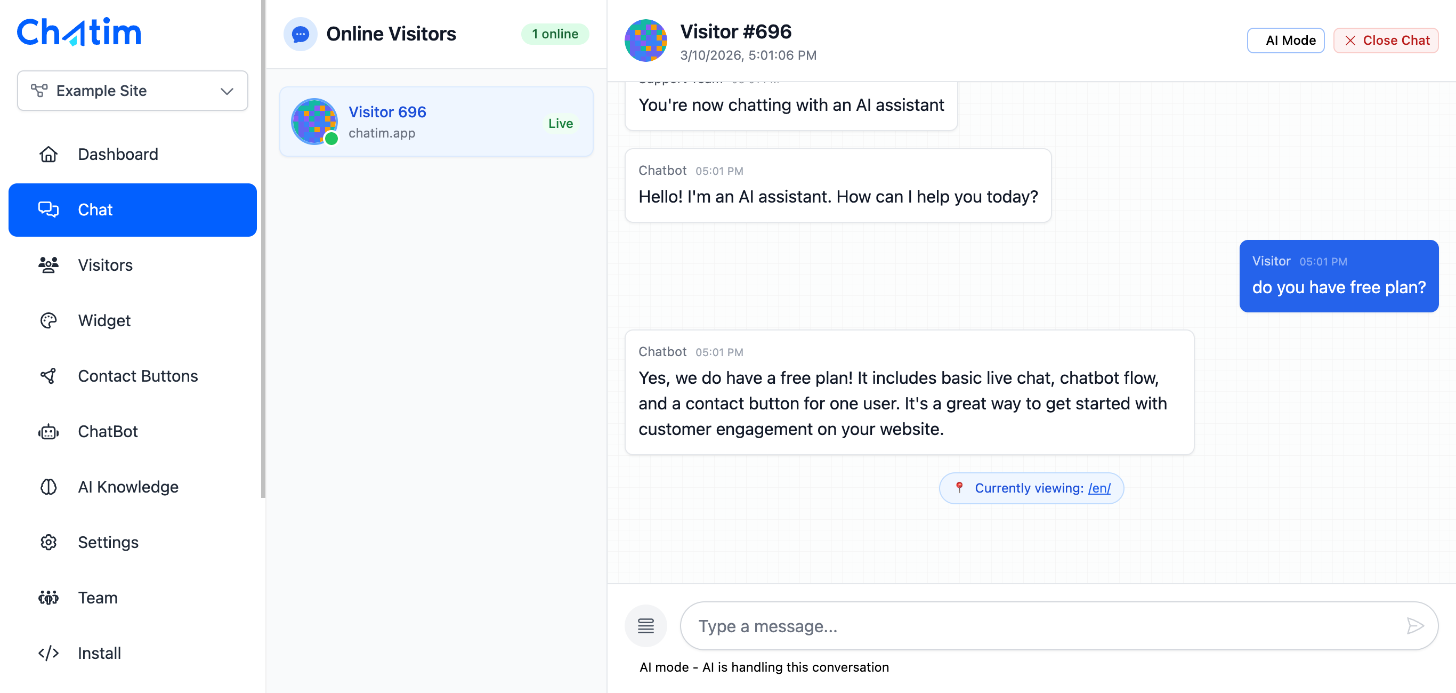Open the Visitors page
1456x693 pixels.
coord(132,265)
